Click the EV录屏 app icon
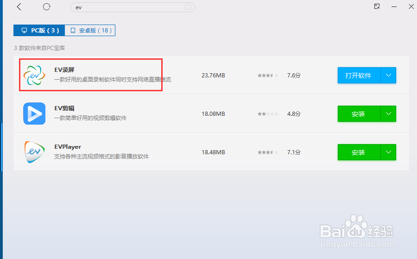 [34, 75]
